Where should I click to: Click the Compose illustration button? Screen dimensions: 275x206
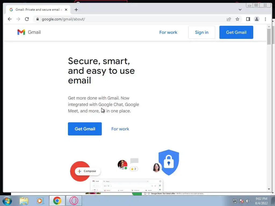[88, 171]
